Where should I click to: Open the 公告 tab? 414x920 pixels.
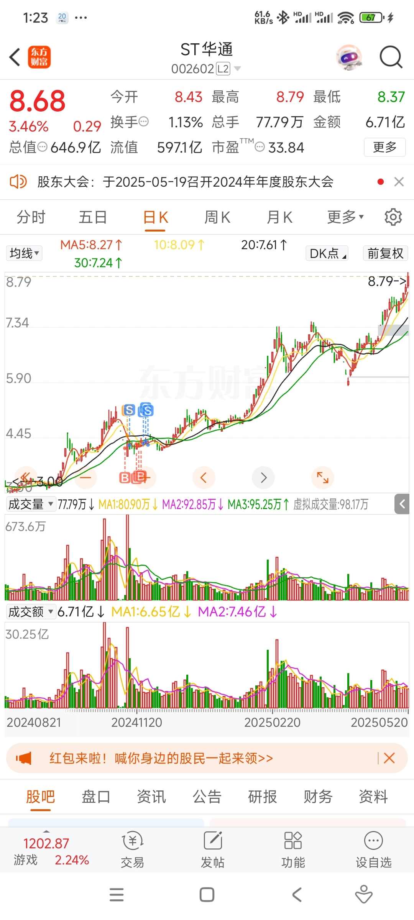coord(207,797)
